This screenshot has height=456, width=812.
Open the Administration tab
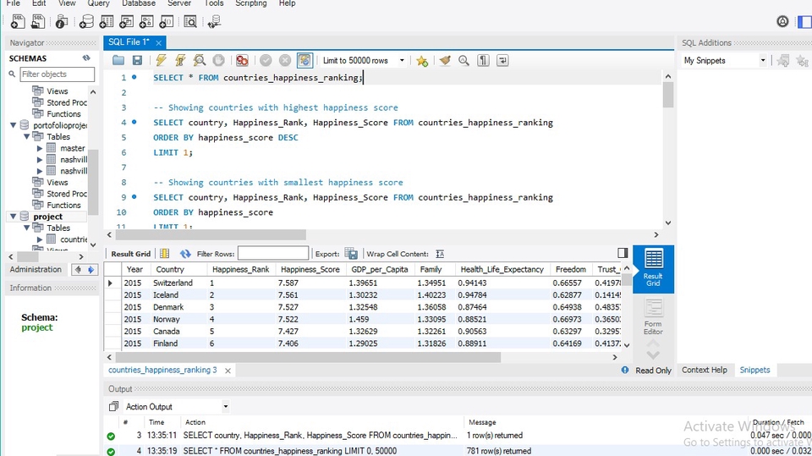tap(36, 269)
